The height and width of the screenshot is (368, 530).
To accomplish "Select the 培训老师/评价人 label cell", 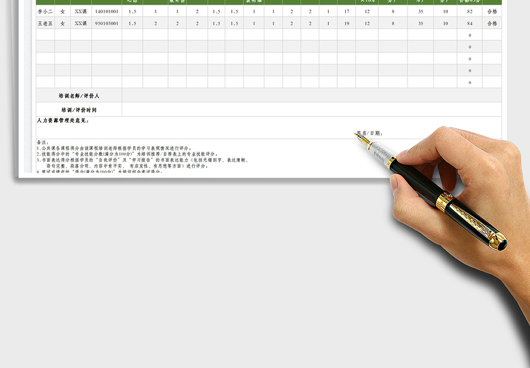I will click(x=79, y=96).
